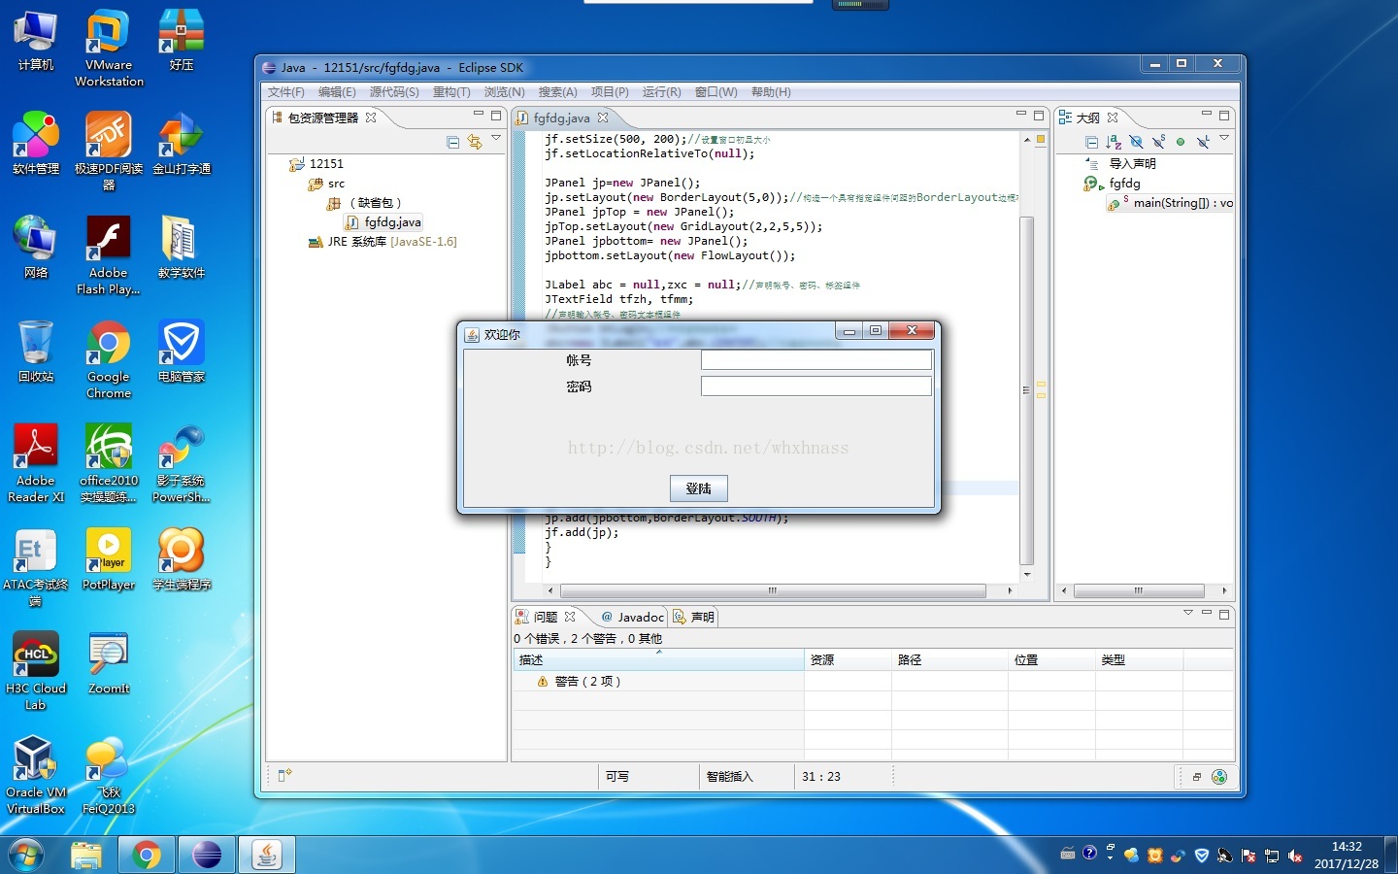Open 回收站 desktop icon
The width and height of the screenshot is (1398, 874).
pos(36,352)
